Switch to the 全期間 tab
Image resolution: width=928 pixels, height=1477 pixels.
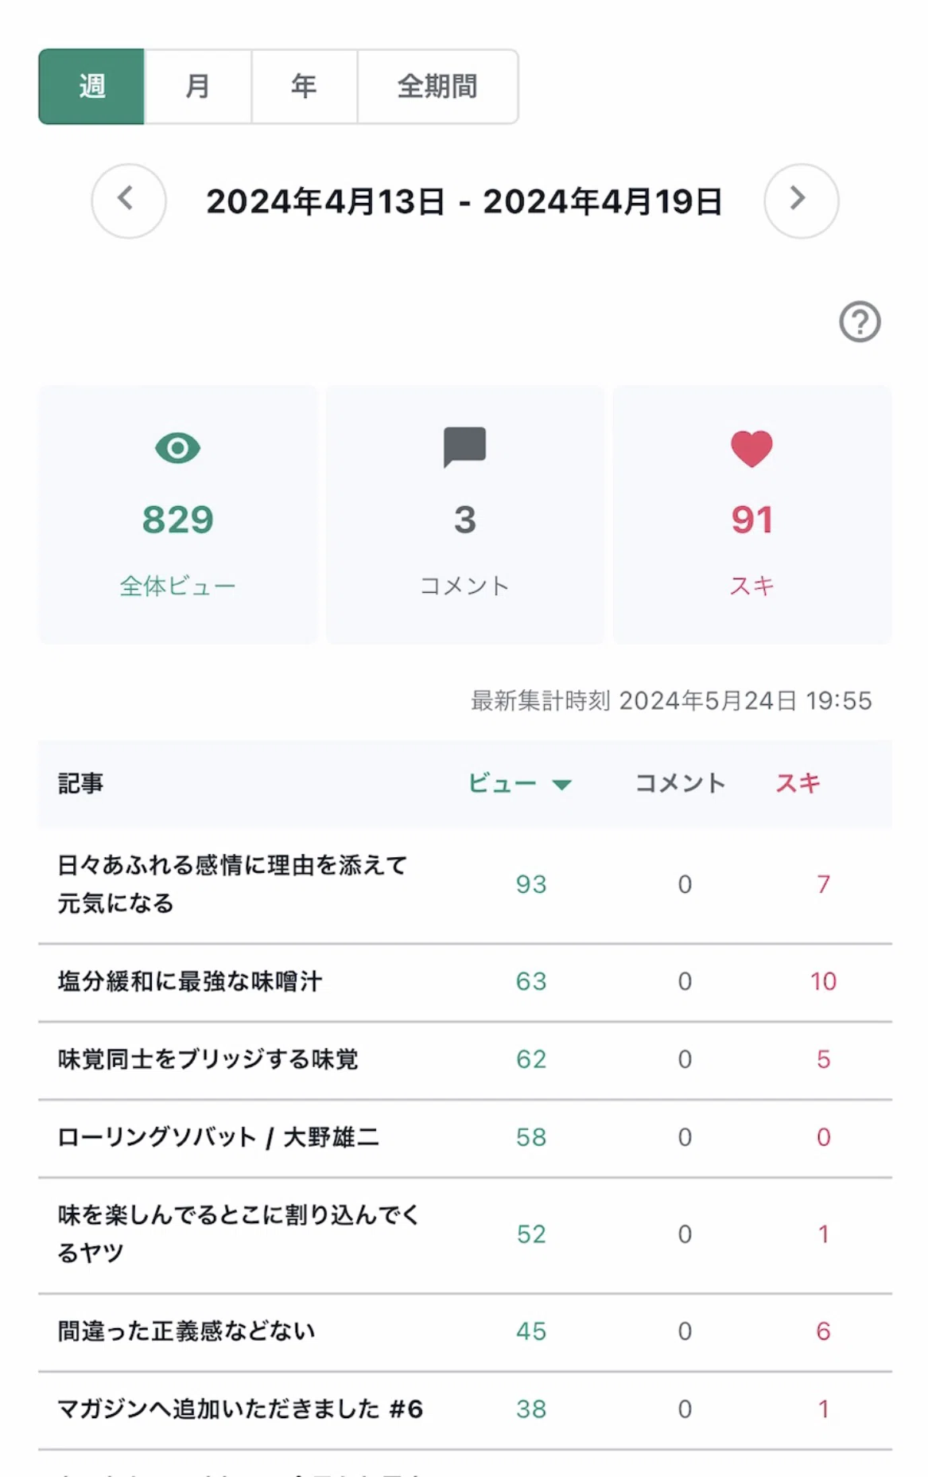[x=437, y=86]
